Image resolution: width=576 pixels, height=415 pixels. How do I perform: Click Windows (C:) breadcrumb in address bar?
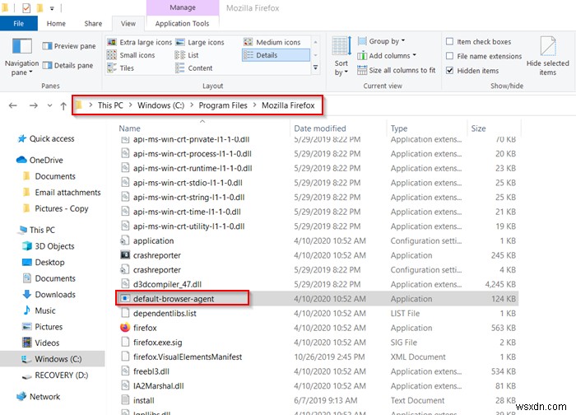pos(160,105)
